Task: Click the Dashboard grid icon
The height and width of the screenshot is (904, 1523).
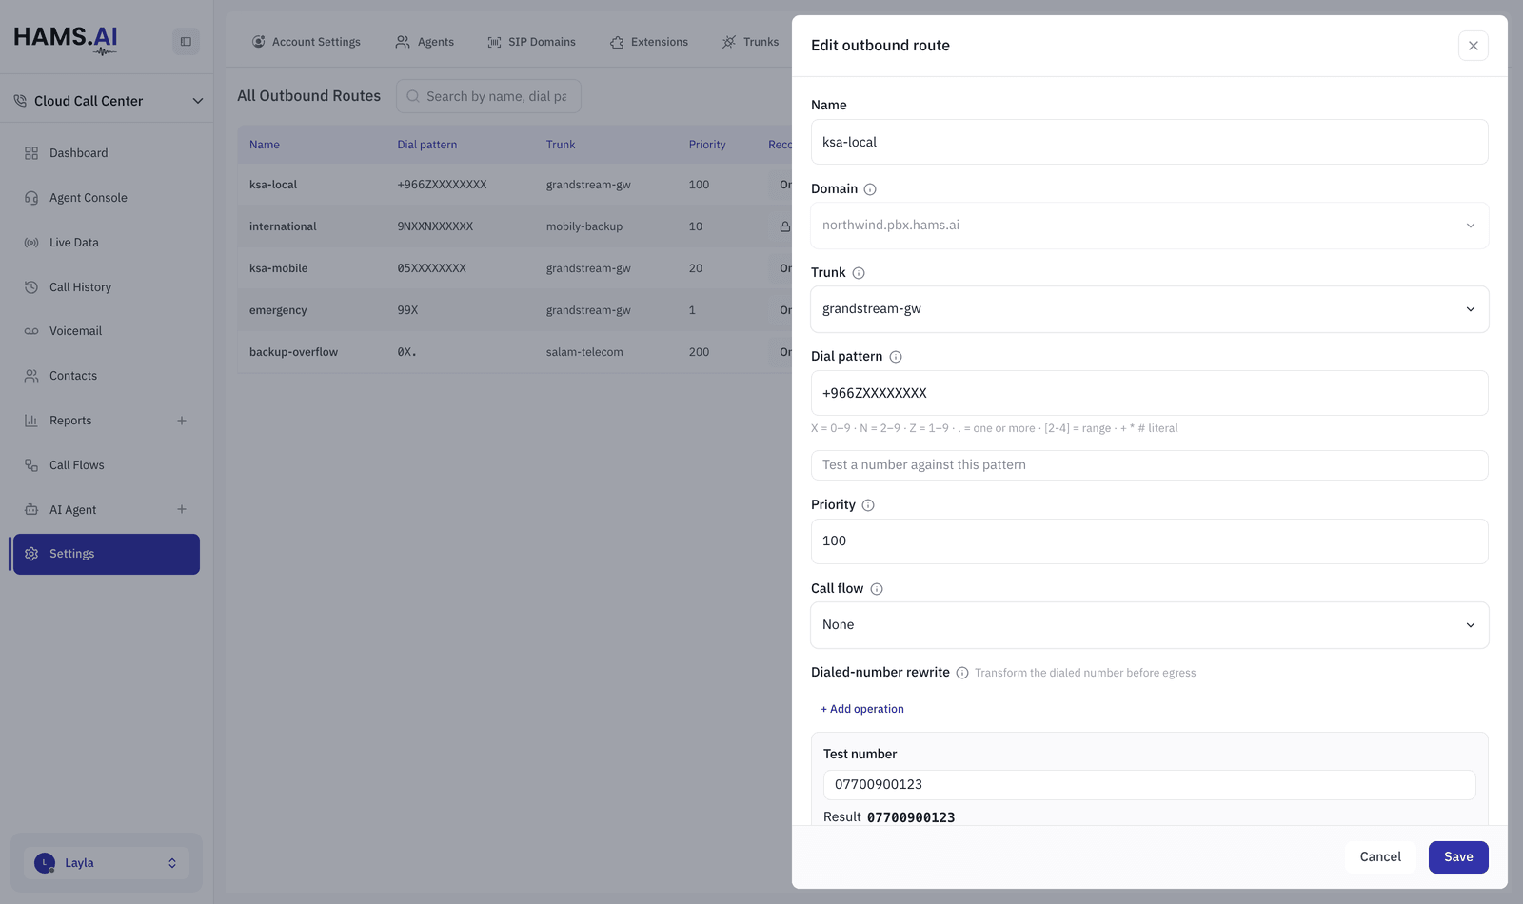Action: (x=31, y=153)
